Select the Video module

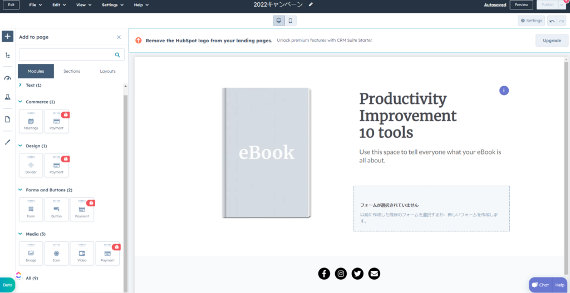click(82, 254)
